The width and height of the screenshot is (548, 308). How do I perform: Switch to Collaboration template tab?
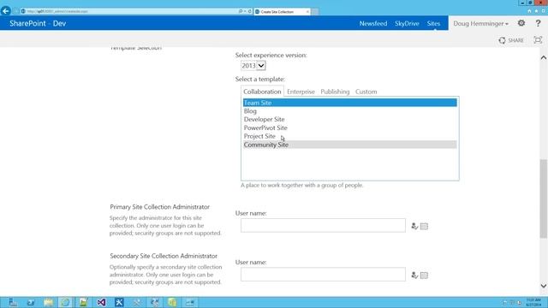click(262, 92)
